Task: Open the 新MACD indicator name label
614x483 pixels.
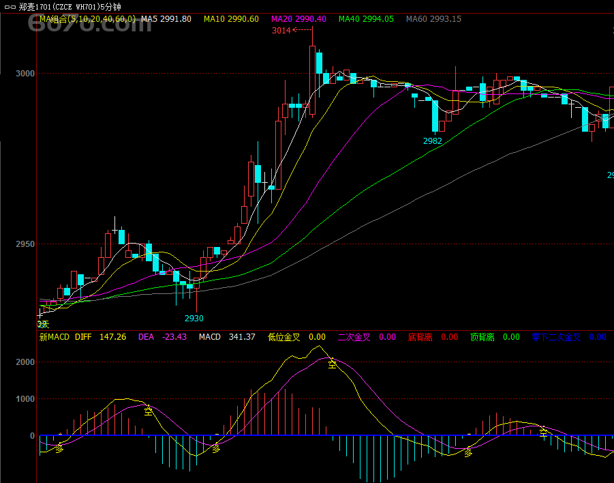Action: tap(55, 337)
